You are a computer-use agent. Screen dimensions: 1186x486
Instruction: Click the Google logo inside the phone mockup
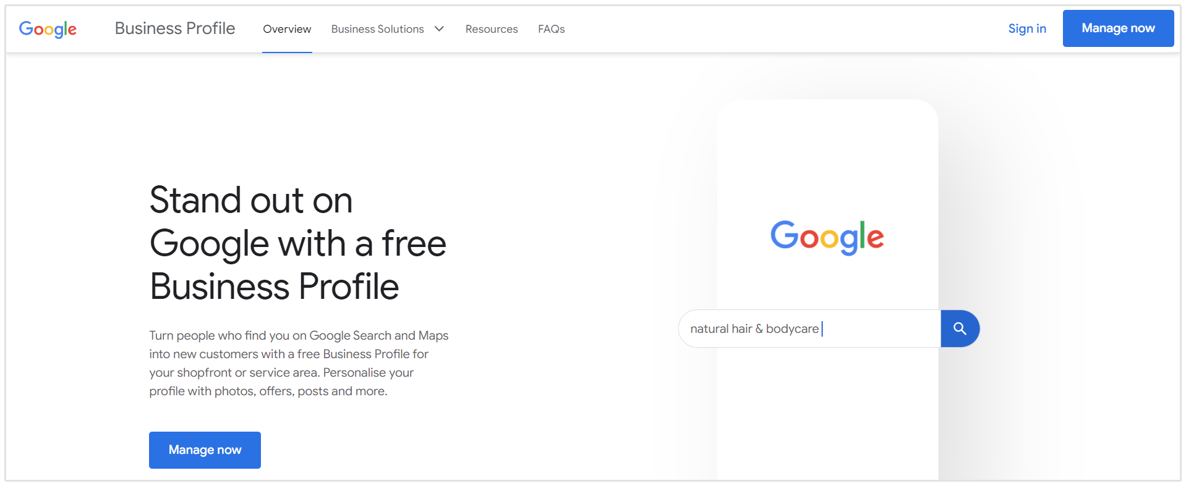click(827, 237)
